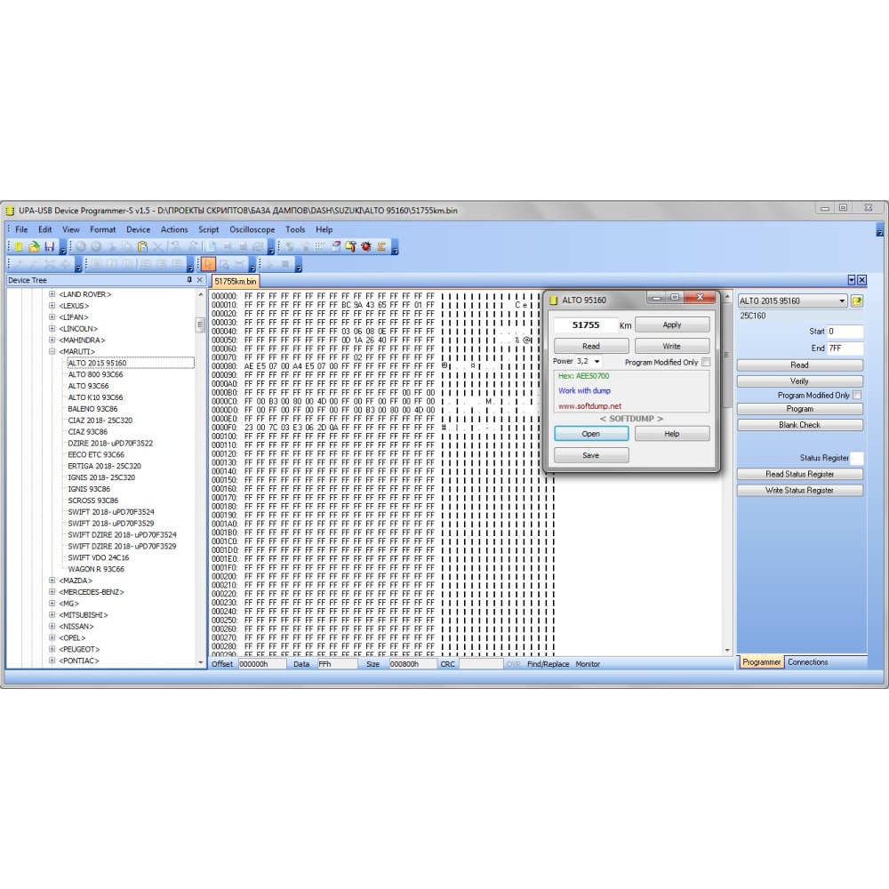Select SWIFT VDO 24C16 in device tree
This screenshot has width=889, height=889.
[99, 557]
